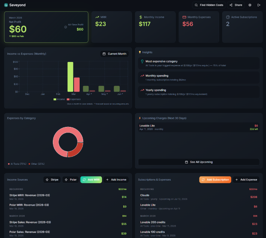Toggle the Income legend item
This screenshot has height=238, width=266.
tap(59, 99)
